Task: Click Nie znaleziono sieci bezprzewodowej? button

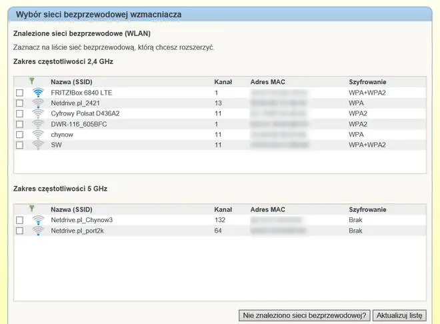Action: pyautogui.click(x=304, y=315)
